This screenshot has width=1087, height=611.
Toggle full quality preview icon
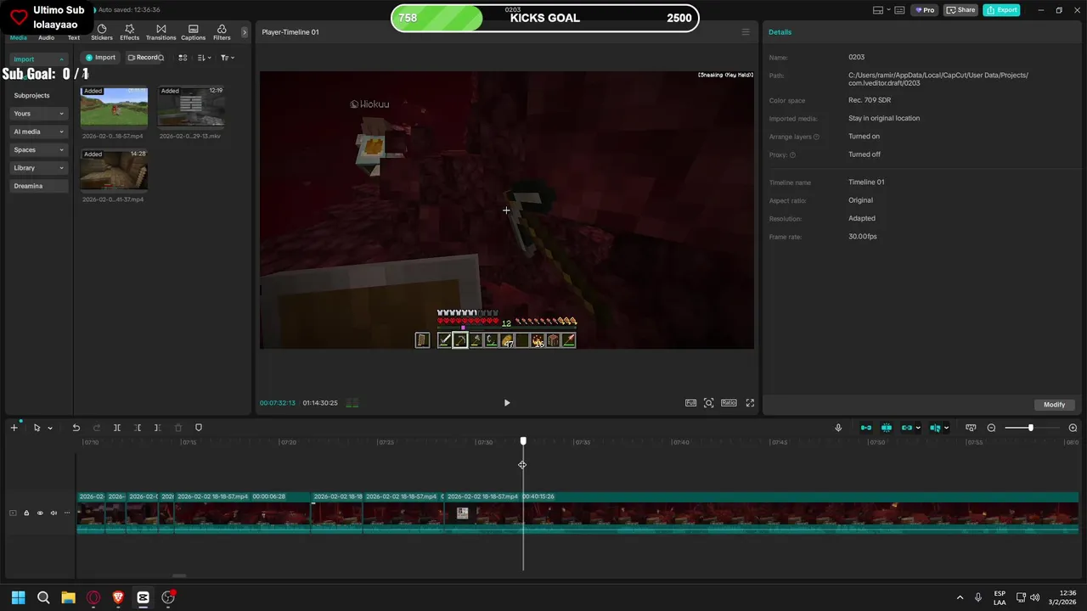(x=690, y=403)
